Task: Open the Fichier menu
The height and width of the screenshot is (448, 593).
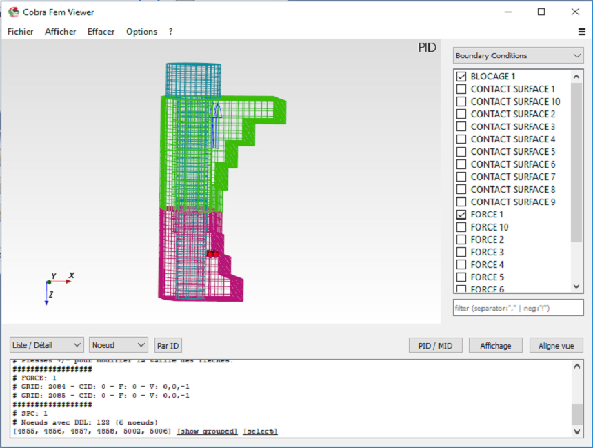Action: click(21, 32)
